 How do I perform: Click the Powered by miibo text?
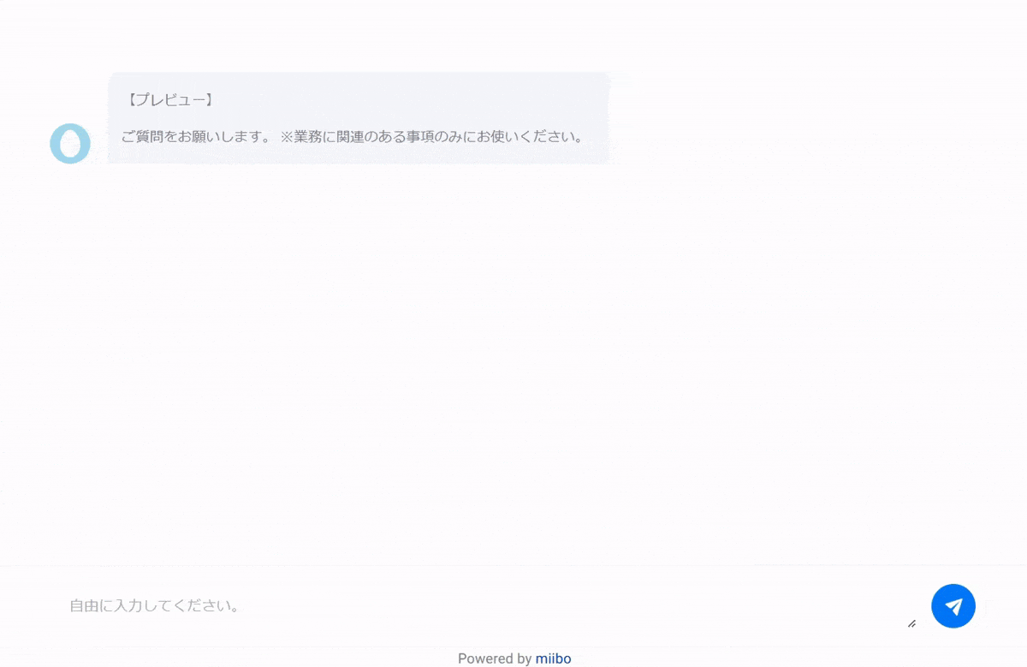pos(514,658)
